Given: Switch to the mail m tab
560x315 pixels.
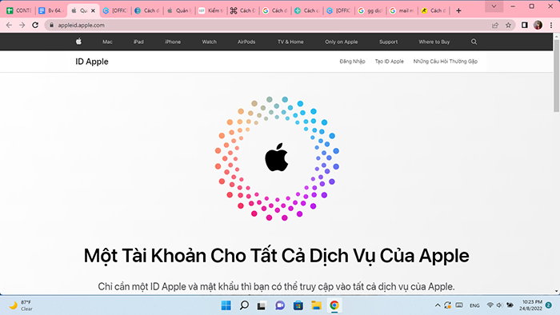Looking at the screenshot, I should pyautogui.click(x=402, y=10).
